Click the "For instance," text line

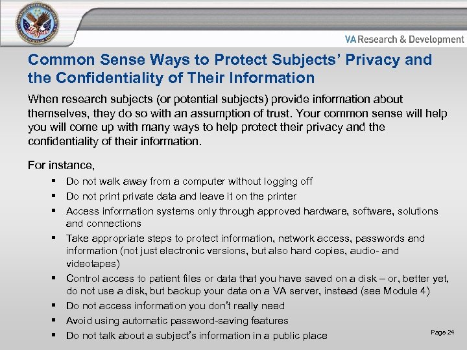(x=62, y=165)
